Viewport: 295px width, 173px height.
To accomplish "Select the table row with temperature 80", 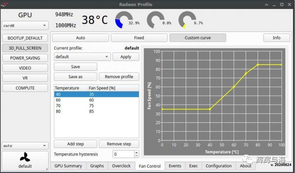I will click(97, 111).
